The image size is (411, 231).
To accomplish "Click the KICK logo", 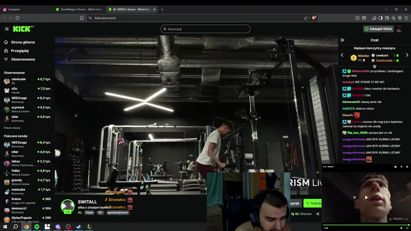I will (23, 29).
